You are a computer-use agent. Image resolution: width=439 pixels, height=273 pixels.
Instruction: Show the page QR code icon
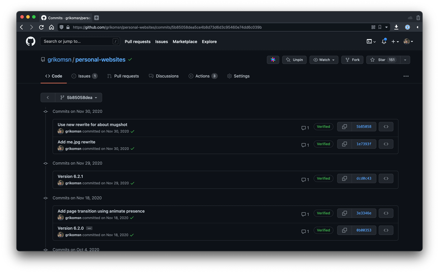coord(373,27)
